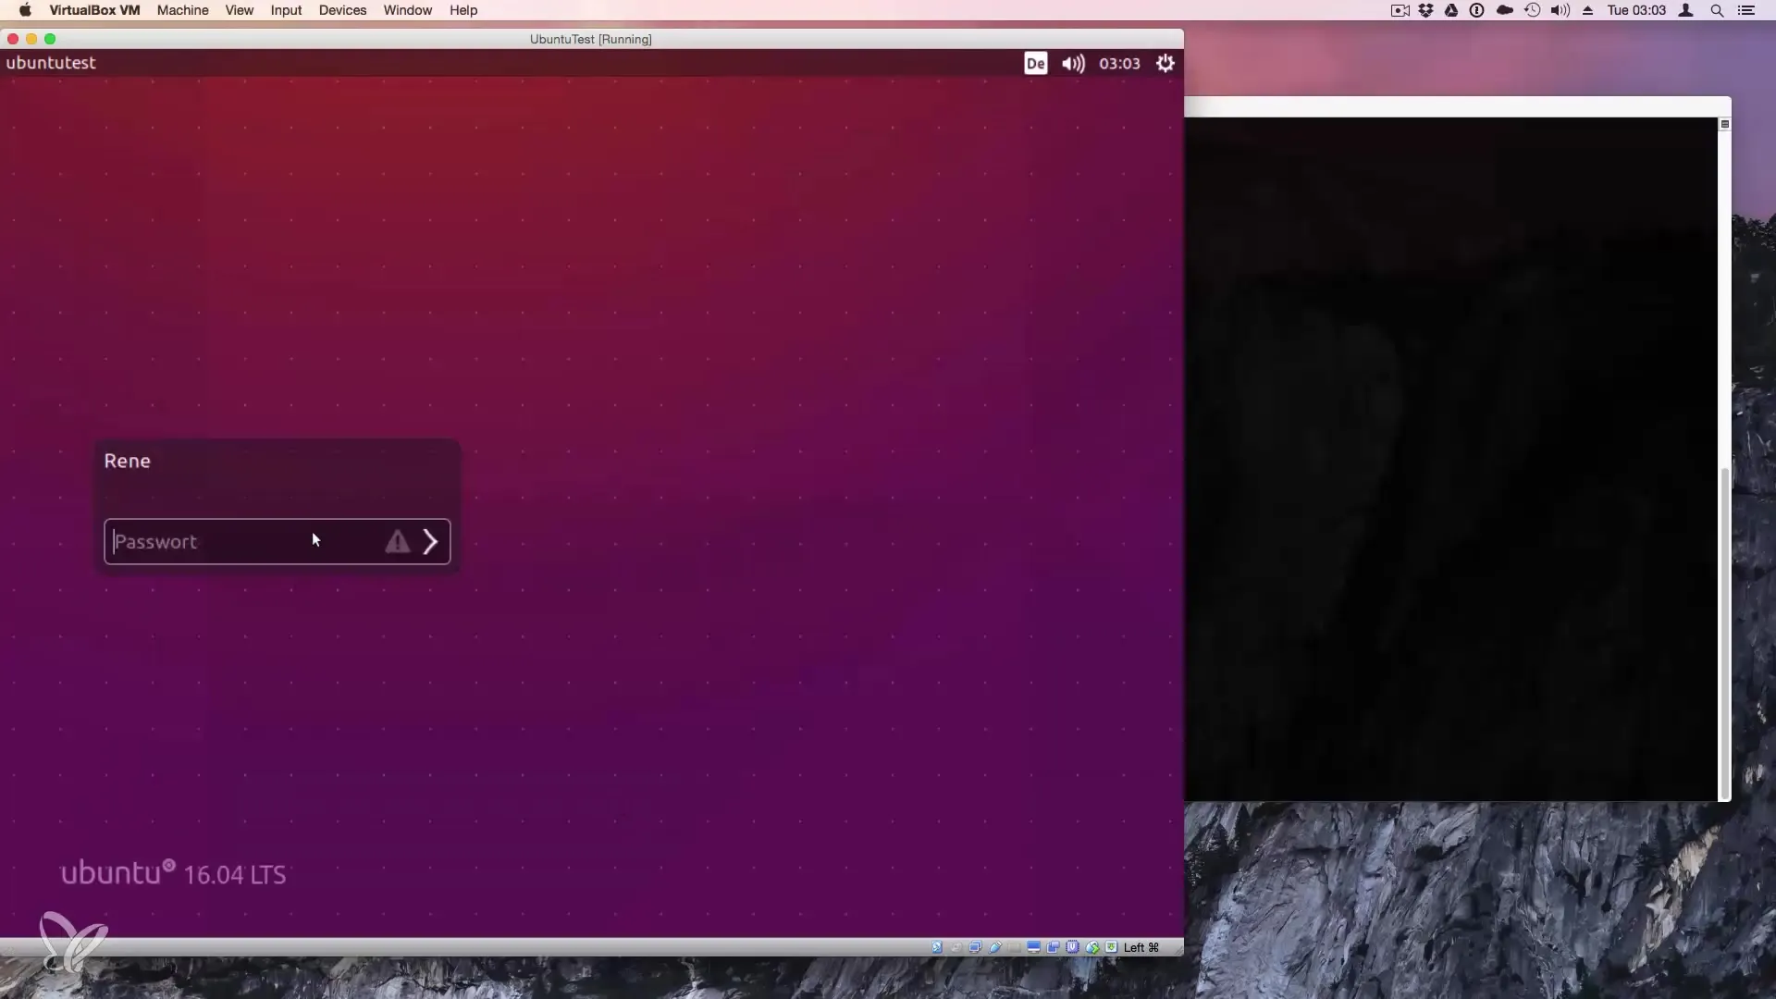
Task: Click the CPU virtualization status icon
Action: click(1072, 947)
